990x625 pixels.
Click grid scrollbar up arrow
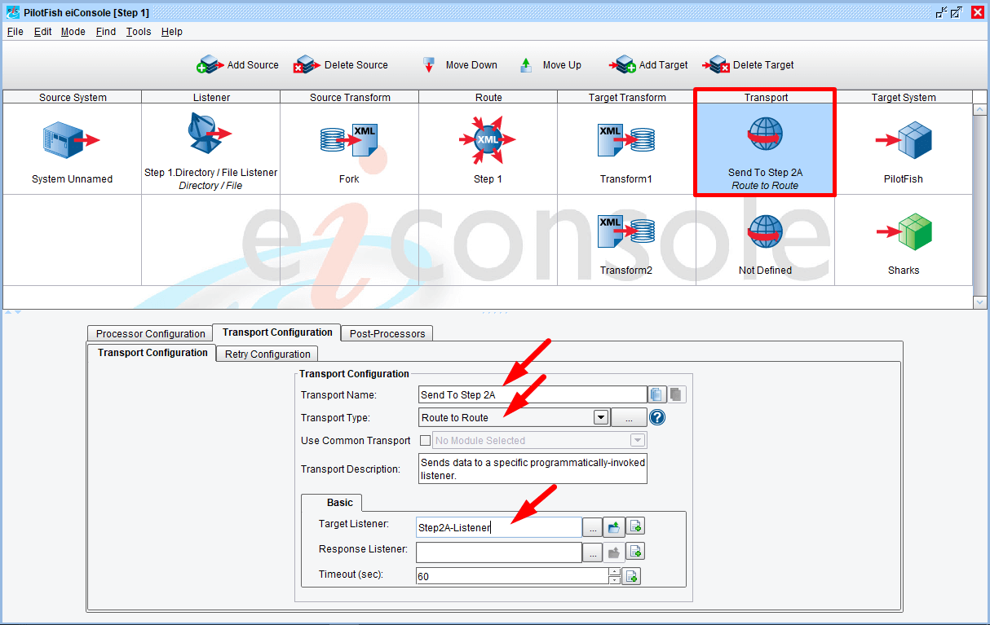coord(980,109)
